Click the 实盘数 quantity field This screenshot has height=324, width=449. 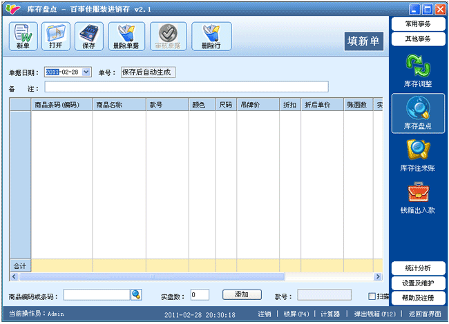coord(200,295)
